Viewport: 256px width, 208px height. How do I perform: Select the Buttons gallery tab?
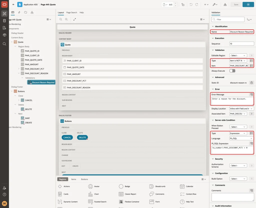pos(84,179)
